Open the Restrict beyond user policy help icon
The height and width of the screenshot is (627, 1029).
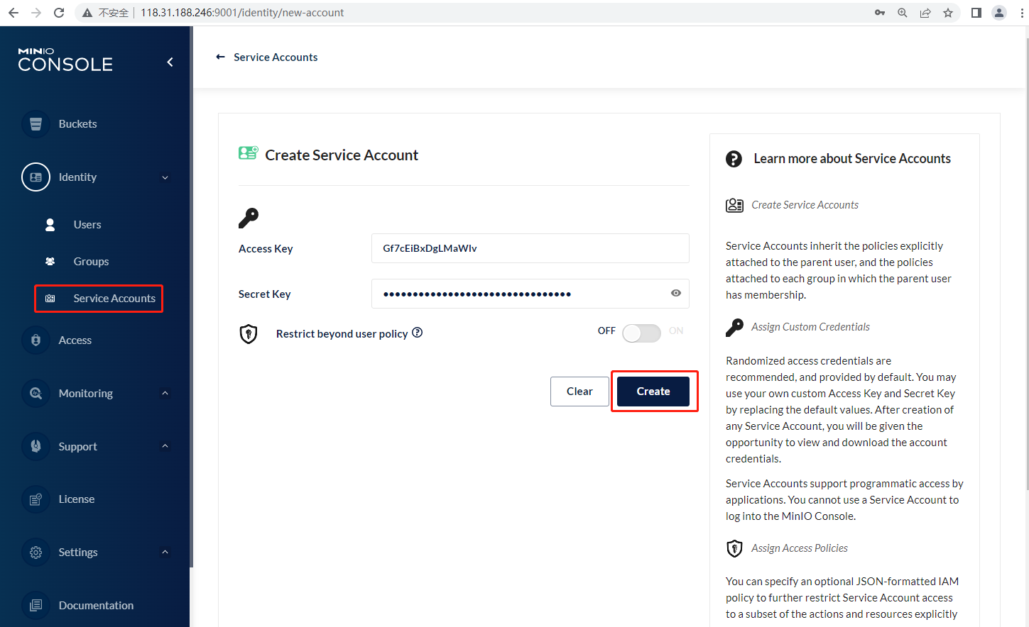[x=417, y=333]
